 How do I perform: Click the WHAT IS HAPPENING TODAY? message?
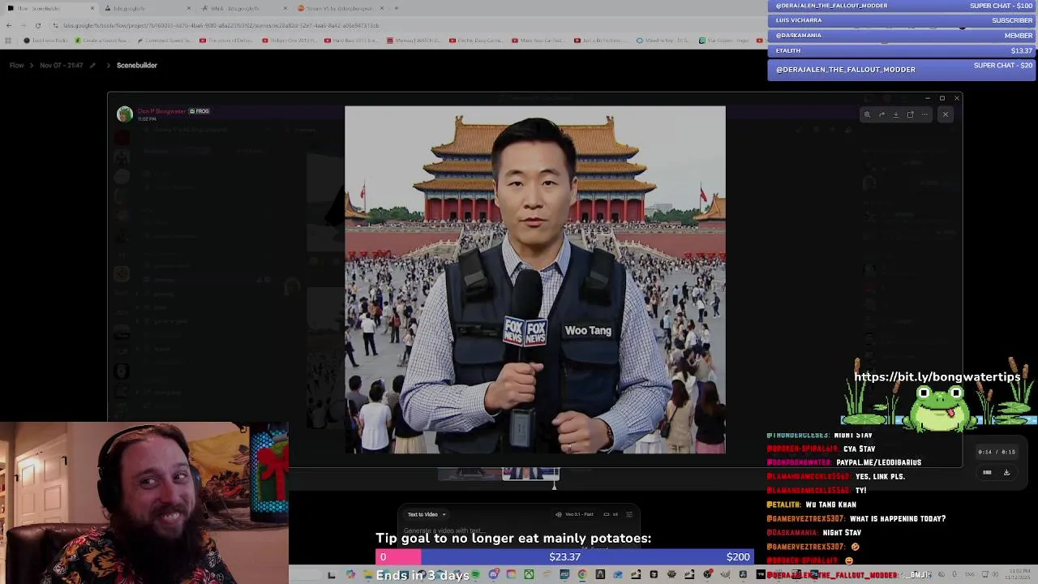[x=898, y=518]
